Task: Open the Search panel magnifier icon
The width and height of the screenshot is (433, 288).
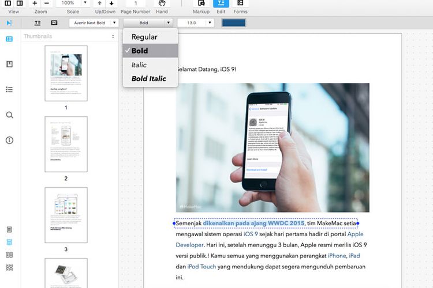Action: click(x=10, y=115)
